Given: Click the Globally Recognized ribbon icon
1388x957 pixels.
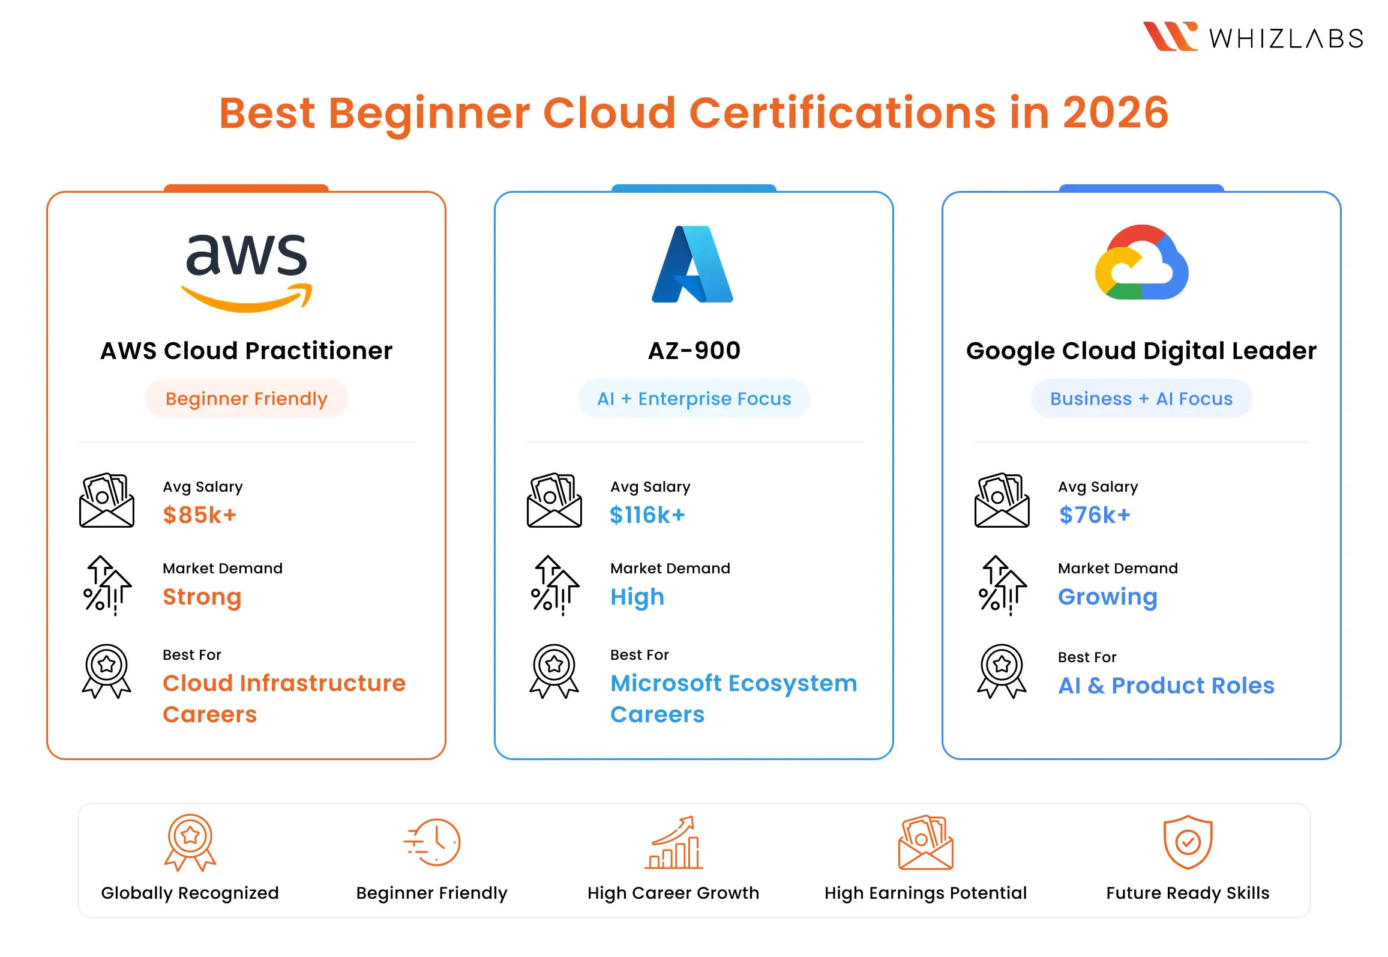Looking at the screenshot, I should (x=190, y=842).
